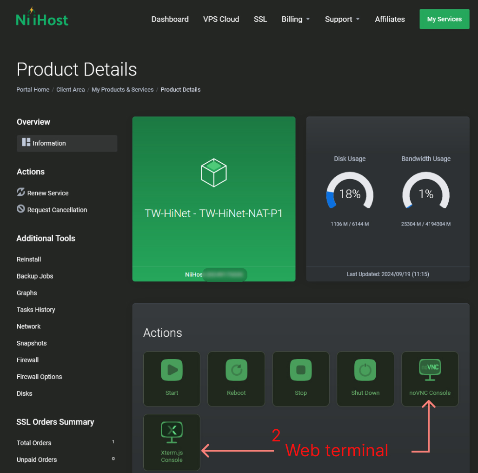
Task: Click the NiiHost logo
Action: [x=42, y=17]
